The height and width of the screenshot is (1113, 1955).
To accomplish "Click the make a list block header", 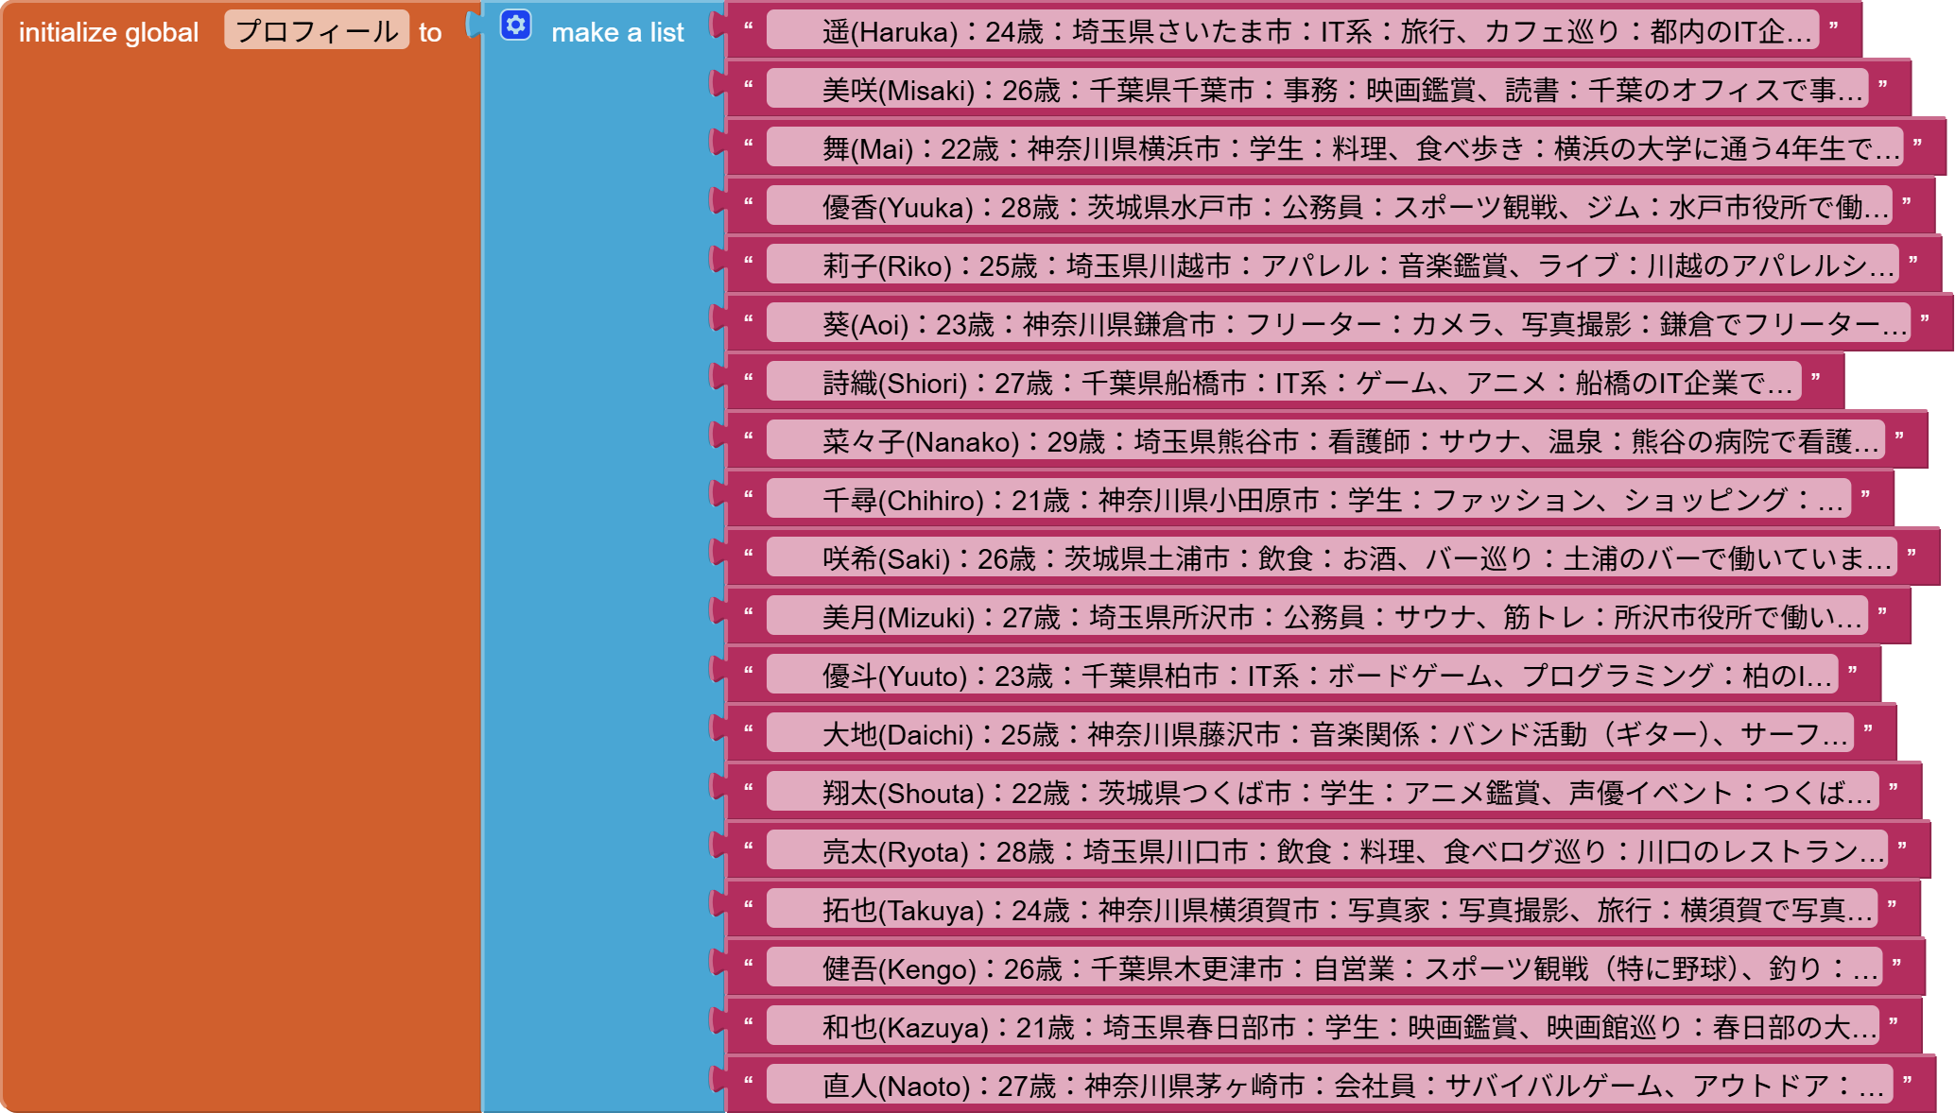I will coord(618,32).
